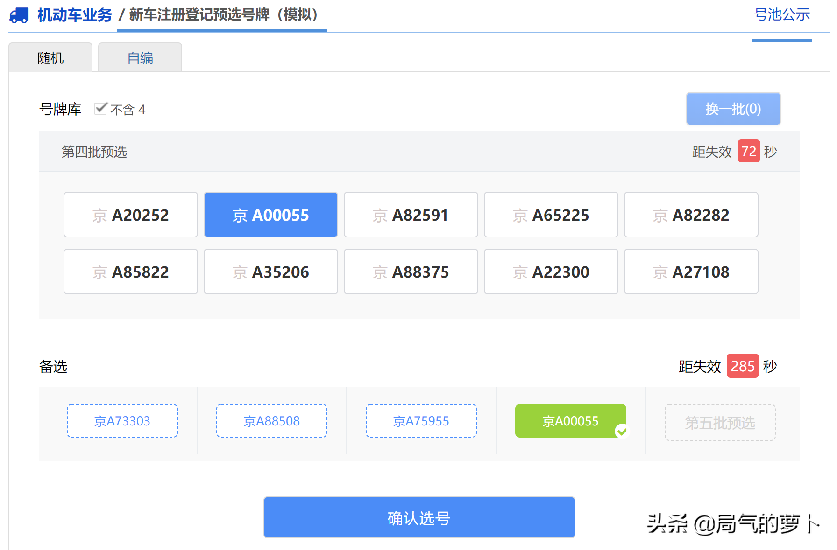Click the 号牌库 label

[x=60, y=109]
